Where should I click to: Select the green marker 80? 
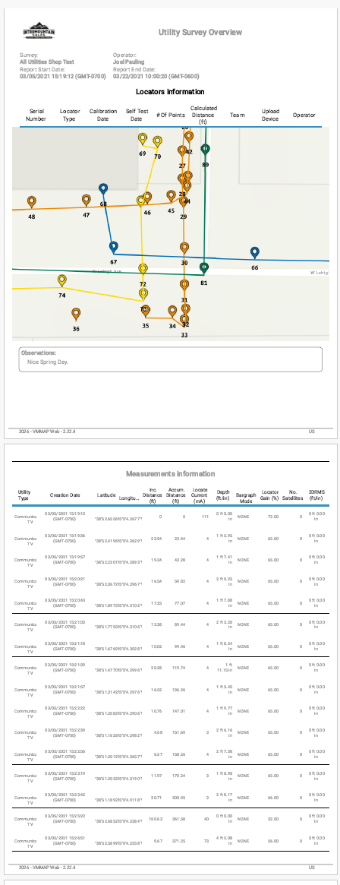[205, 150]
